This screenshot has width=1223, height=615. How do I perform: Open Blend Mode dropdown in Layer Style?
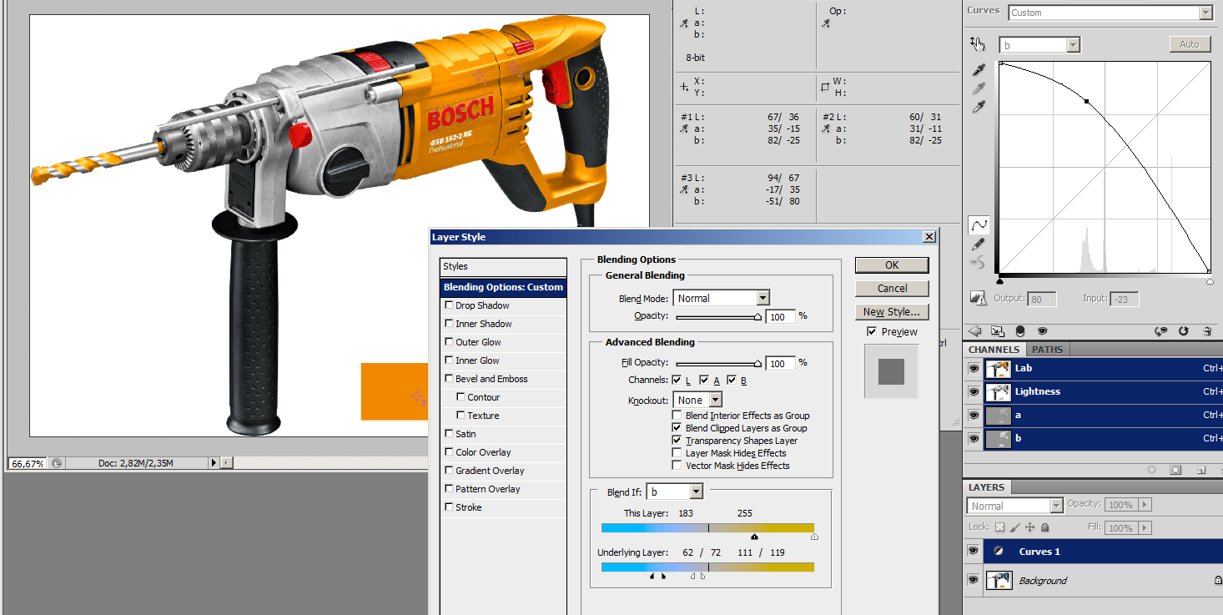722,298
